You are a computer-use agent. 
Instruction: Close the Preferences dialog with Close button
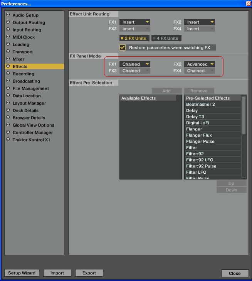(x=235, y=273)
